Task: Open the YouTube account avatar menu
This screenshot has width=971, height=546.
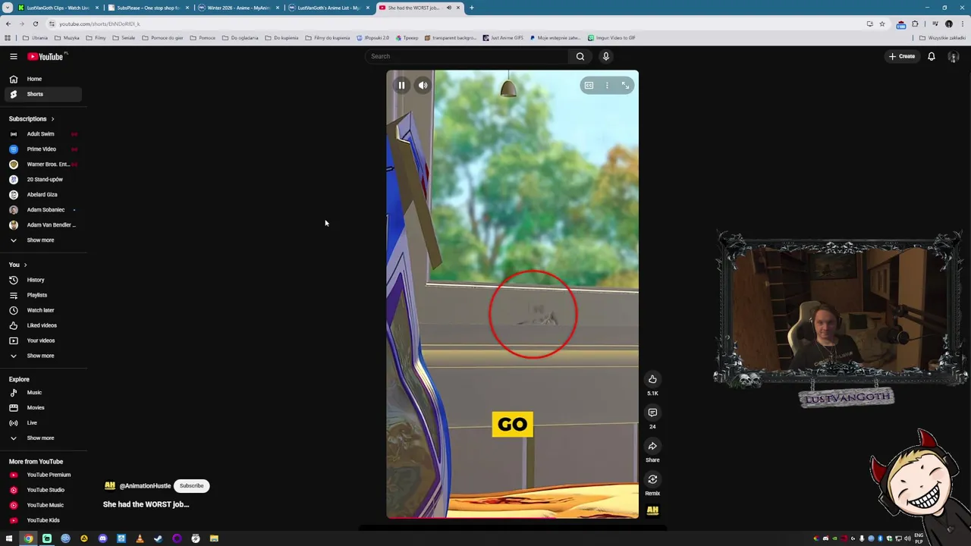Action: click(x=954, y=57)
